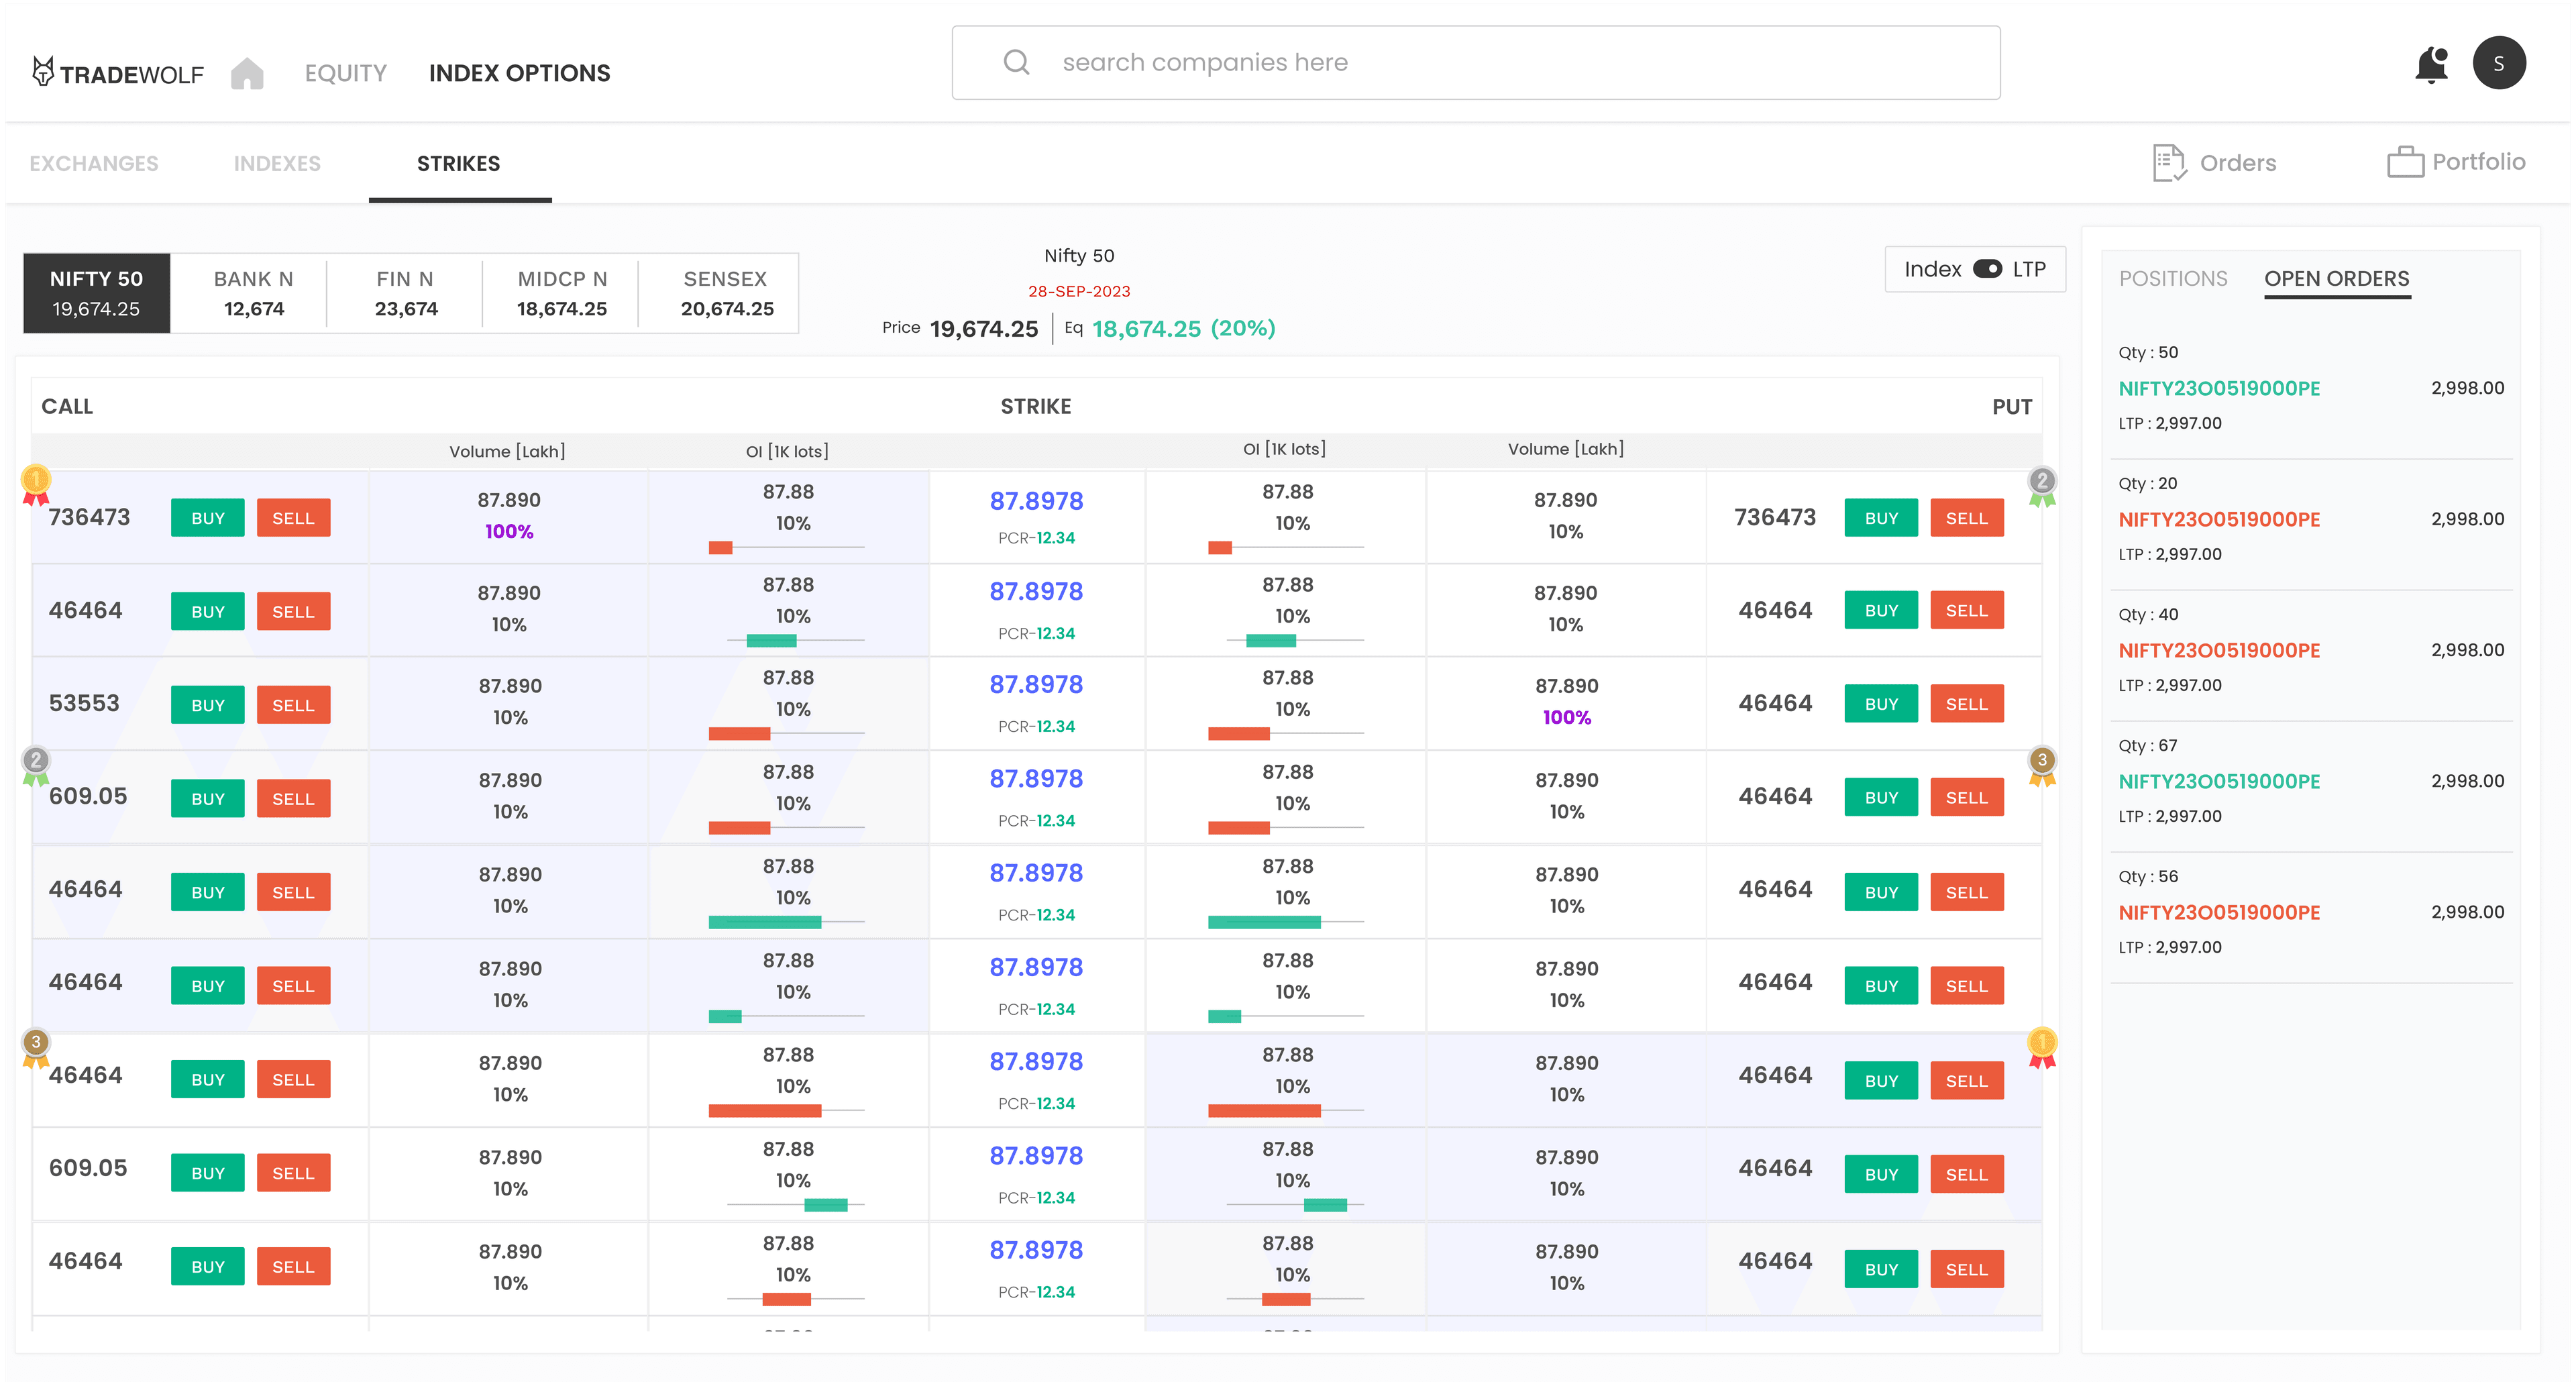Sell call in 53553 row
The image size is (2576, 1382).
pos(293,705)
